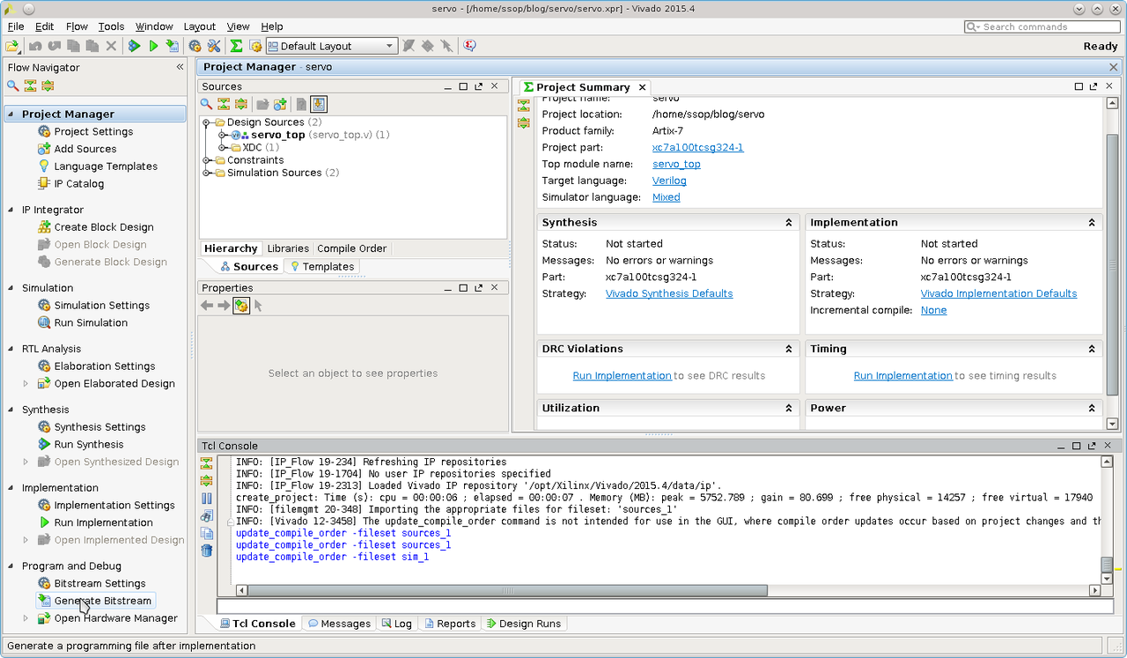This screenshot has width=1127, height=658.
Task: Open the Vivado Synthesis Defaults strategy link
Action: point(669,294)
